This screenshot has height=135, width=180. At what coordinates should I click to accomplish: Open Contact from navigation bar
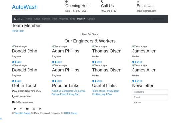tap(91, 19)
